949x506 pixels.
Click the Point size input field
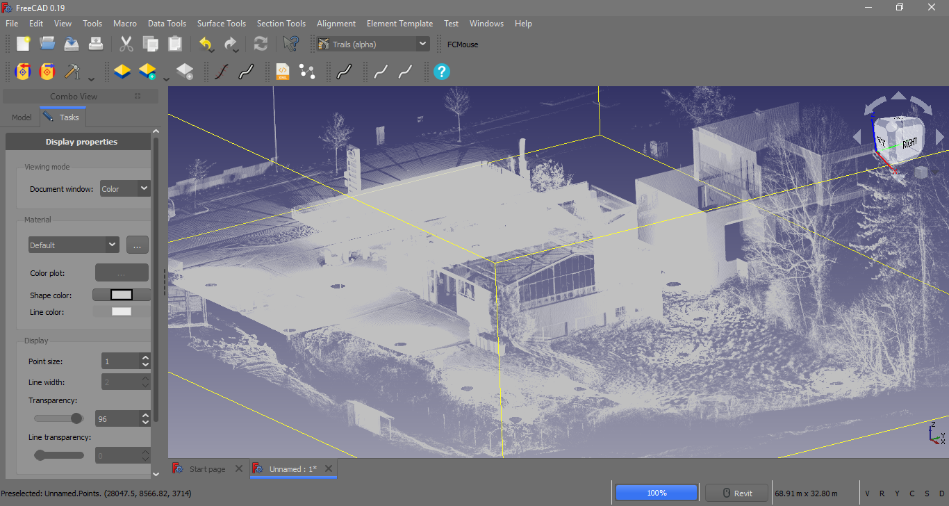point(119,361)
